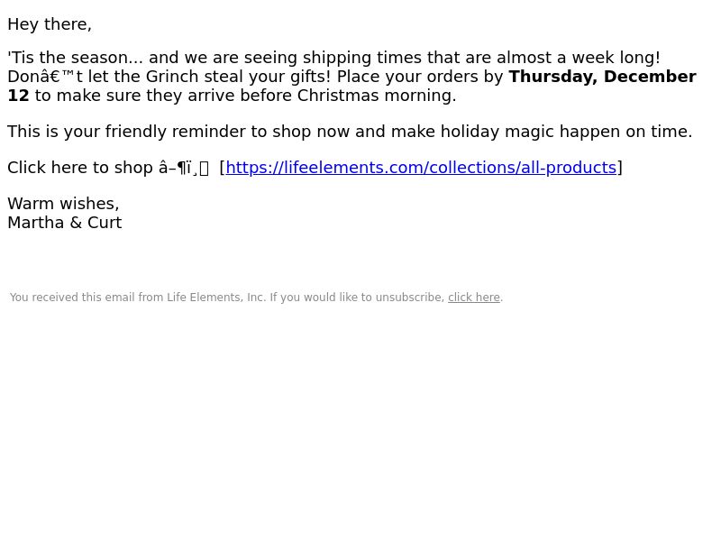Click the unsubscribe "click here" link
721x541 pixels.
point(474,298)
